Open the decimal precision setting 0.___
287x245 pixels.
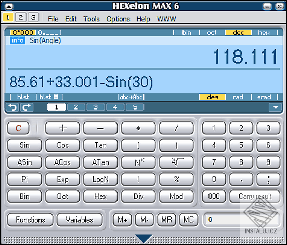point(48,33)
